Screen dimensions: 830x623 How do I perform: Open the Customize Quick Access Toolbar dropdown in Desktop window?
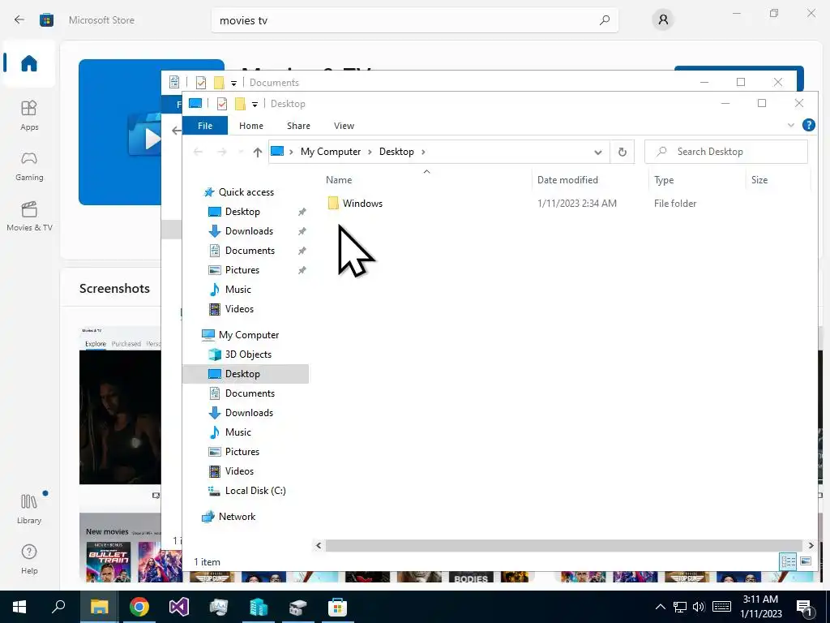(x=255, y=104)
